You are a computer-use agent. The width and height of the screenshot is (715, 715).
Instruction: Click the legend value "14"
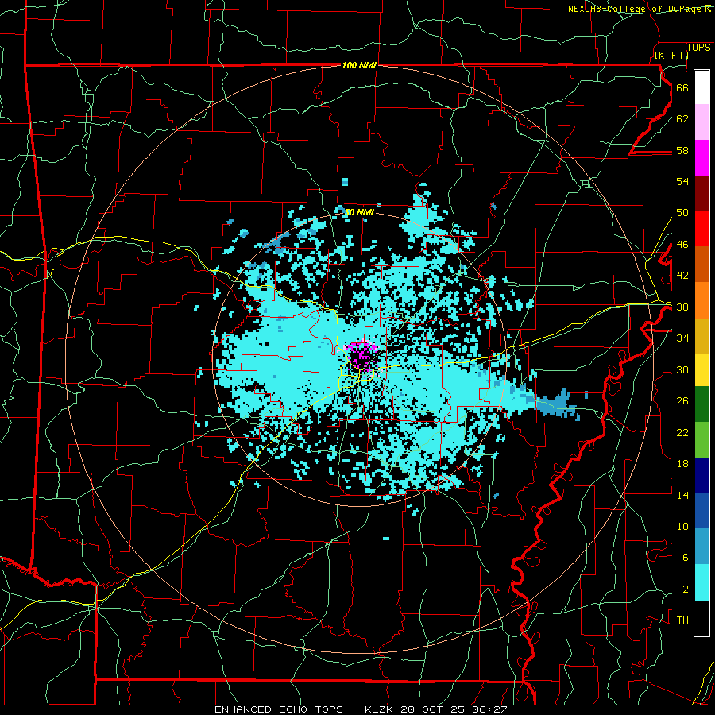coord(682,495)
